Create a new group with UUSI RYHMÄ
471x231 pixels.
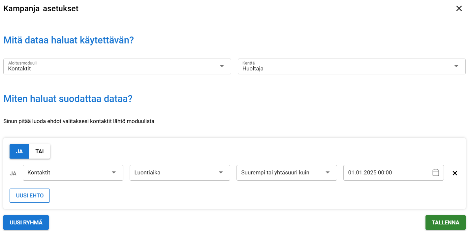pos(26,222)
